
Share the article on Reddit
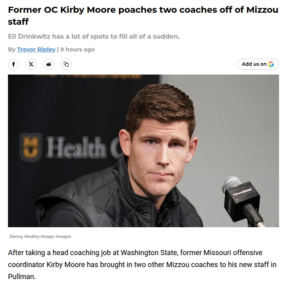[x=49, y=64]
